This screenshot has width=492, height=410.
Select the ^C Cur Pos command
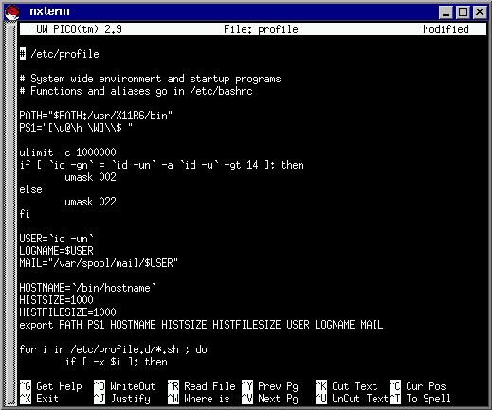tap(418, 386)
